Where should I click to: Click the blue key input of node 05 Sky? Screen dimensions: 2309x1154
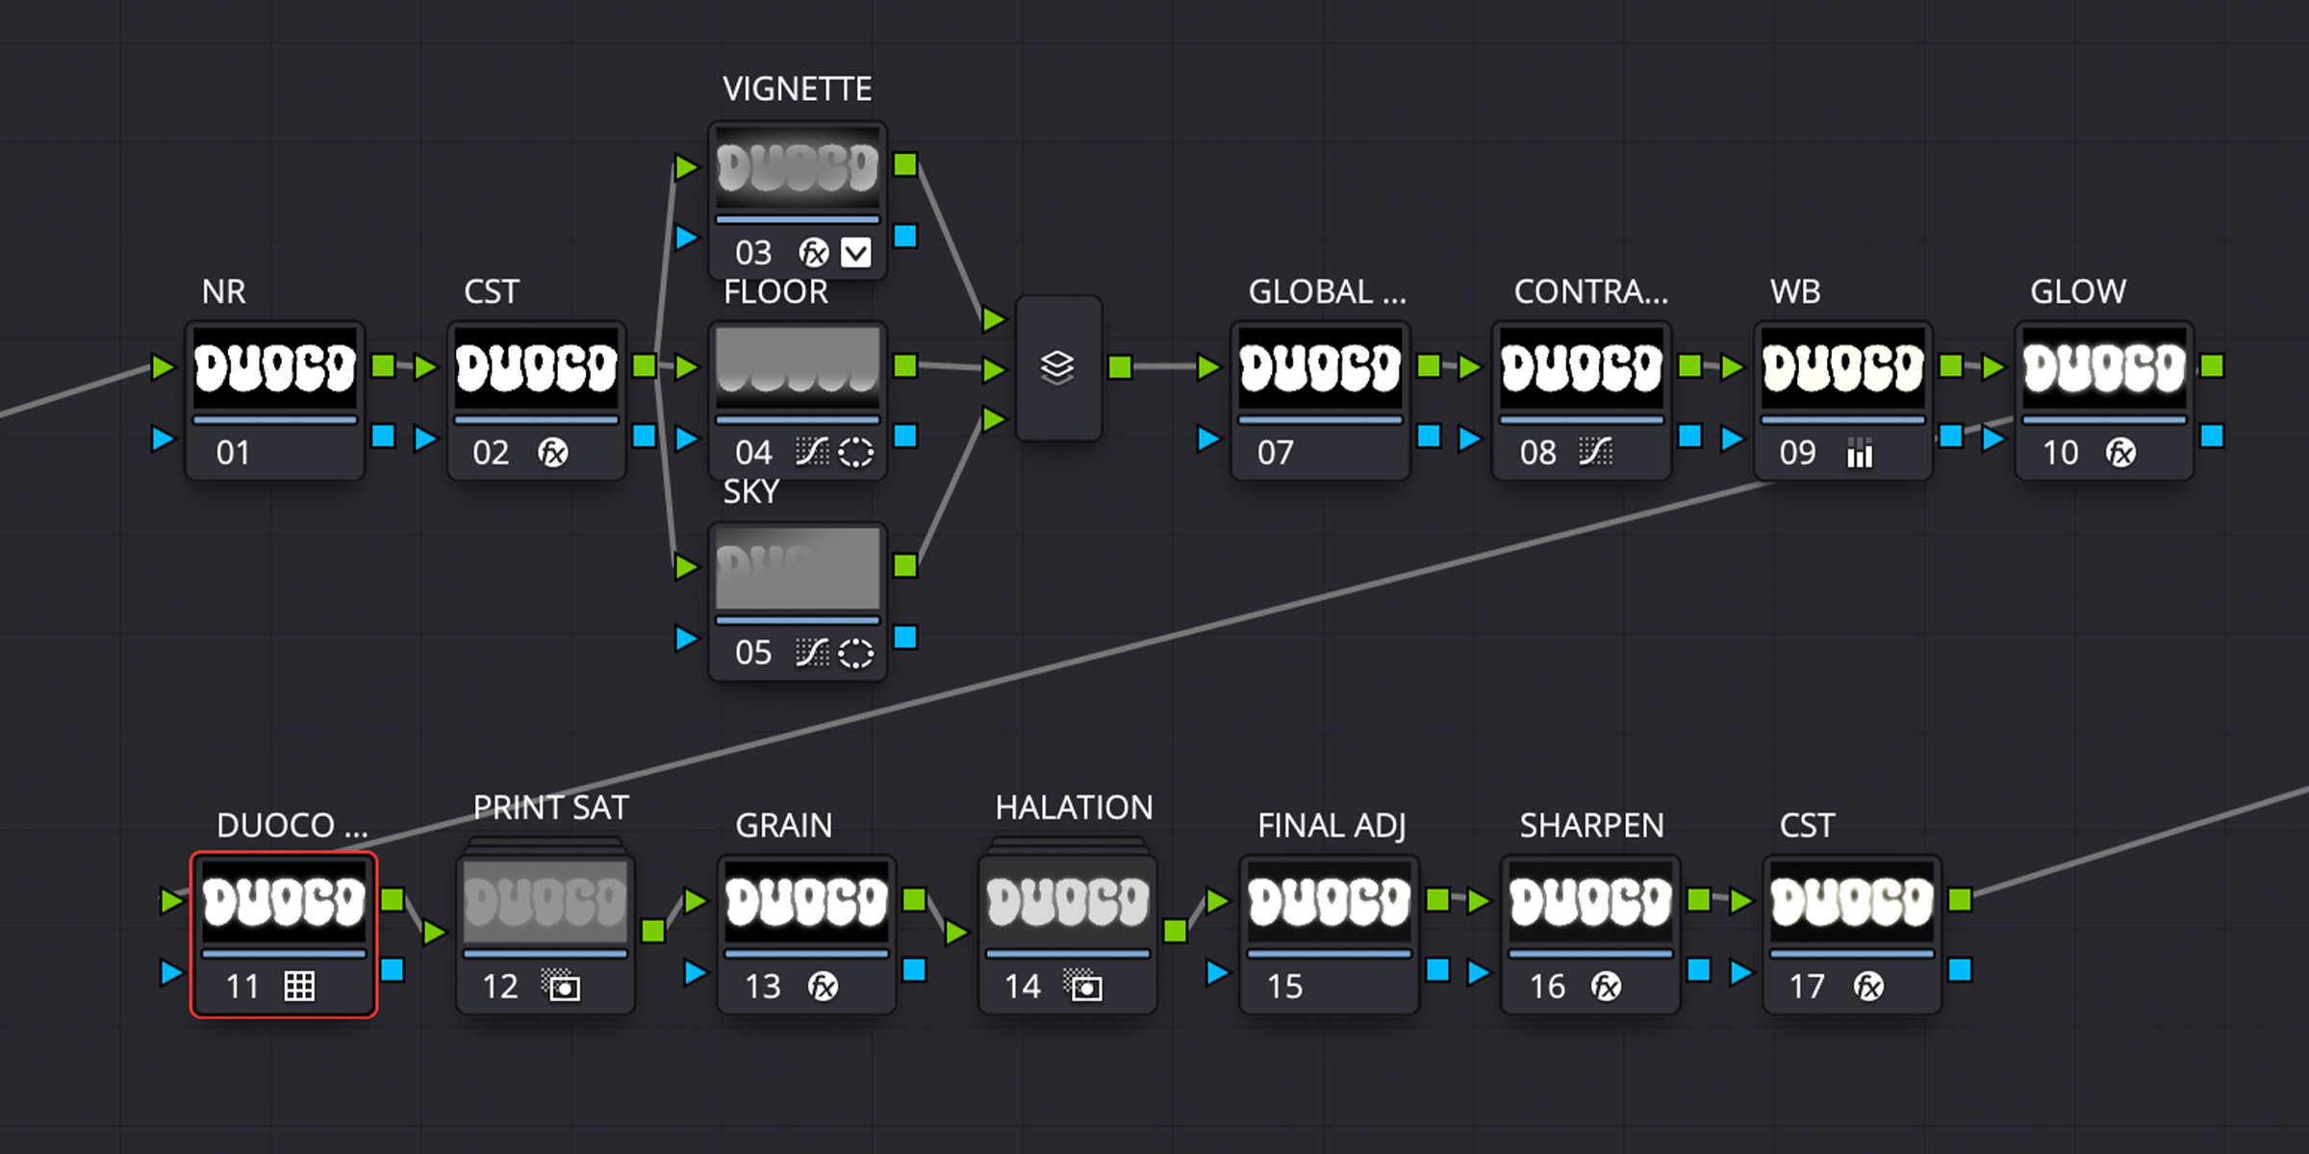[686, 638]
